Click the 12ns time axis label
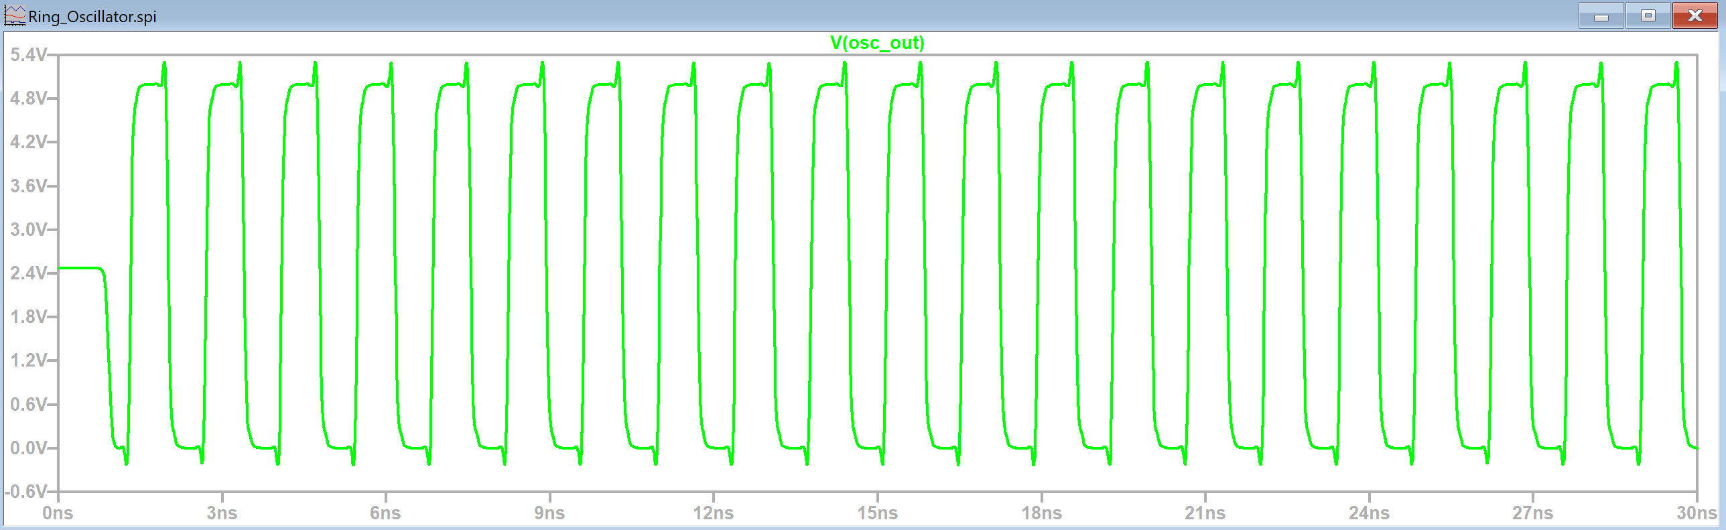 pos(713,513)
